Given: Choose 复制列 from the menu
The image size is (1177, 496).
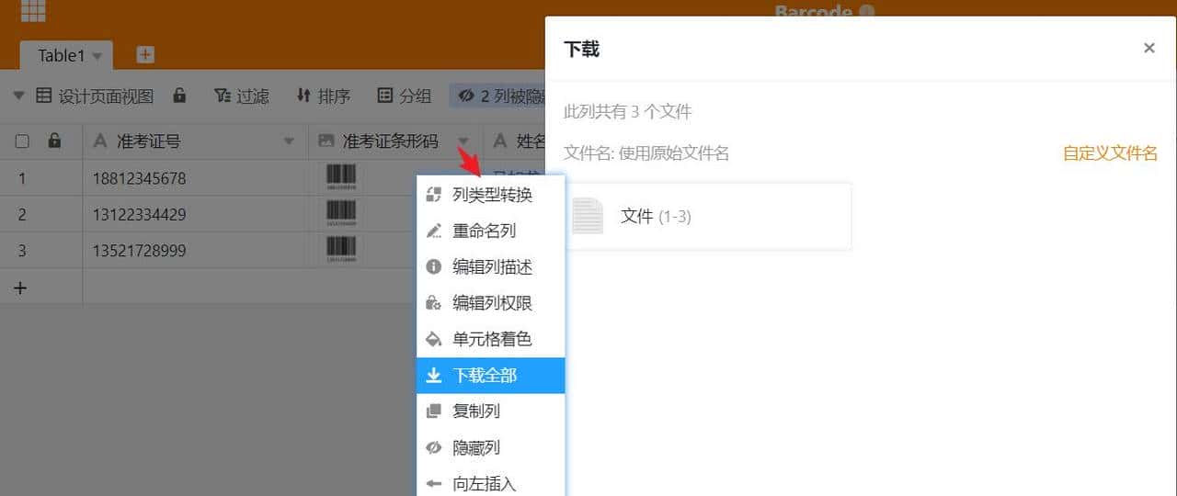Looking at the screenshot, I should point(491,411).
